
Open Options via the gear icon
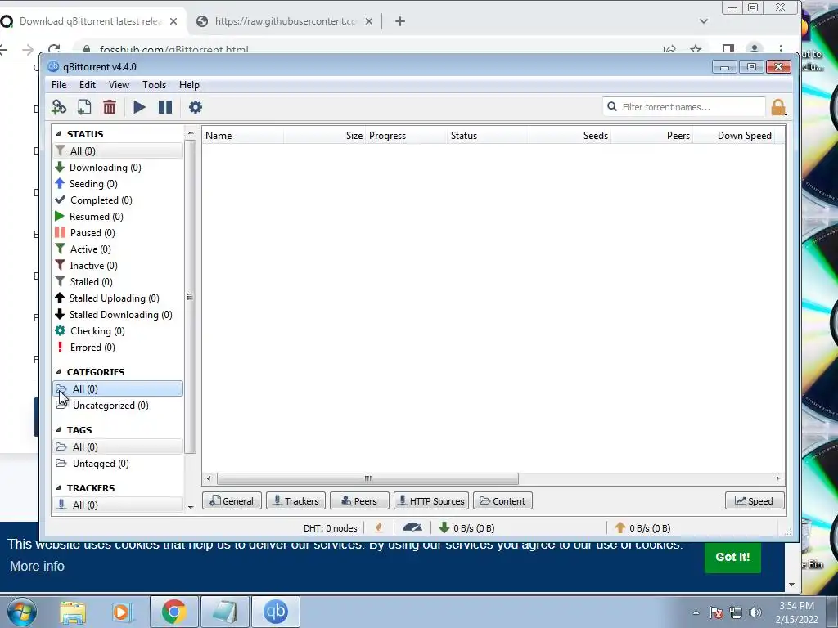(x=195, y=107)
